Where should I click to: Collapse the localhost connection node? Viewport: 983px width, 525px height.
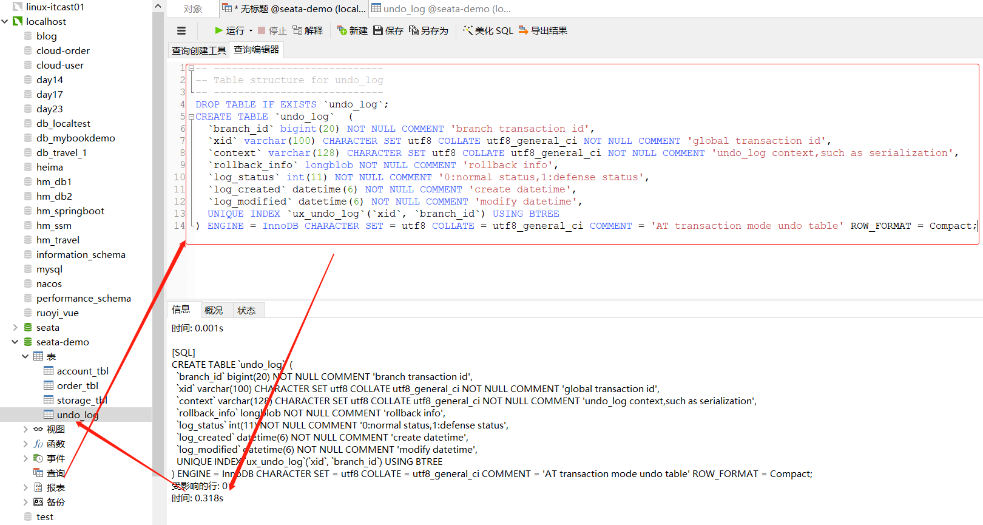pos(5,21)
